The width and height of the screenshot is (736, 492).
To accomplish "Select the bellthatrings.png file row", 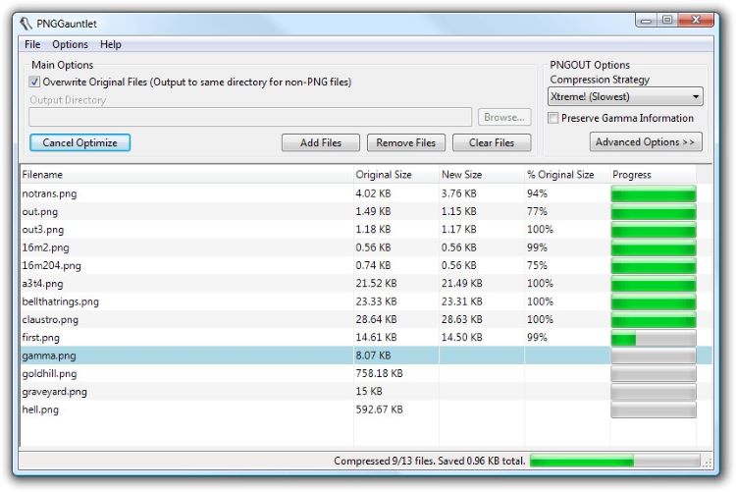I will (x=366, y=301).
